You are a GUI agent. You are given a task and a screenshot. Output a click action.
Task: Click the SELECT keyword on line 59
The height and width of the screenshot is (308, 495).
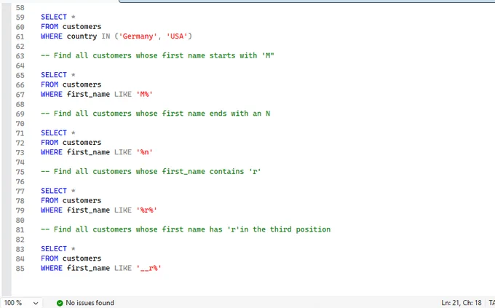[54, 17]
